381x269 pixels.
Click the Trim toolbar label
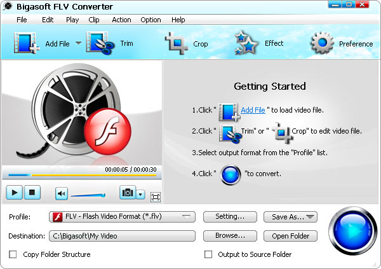pos(126,43)
